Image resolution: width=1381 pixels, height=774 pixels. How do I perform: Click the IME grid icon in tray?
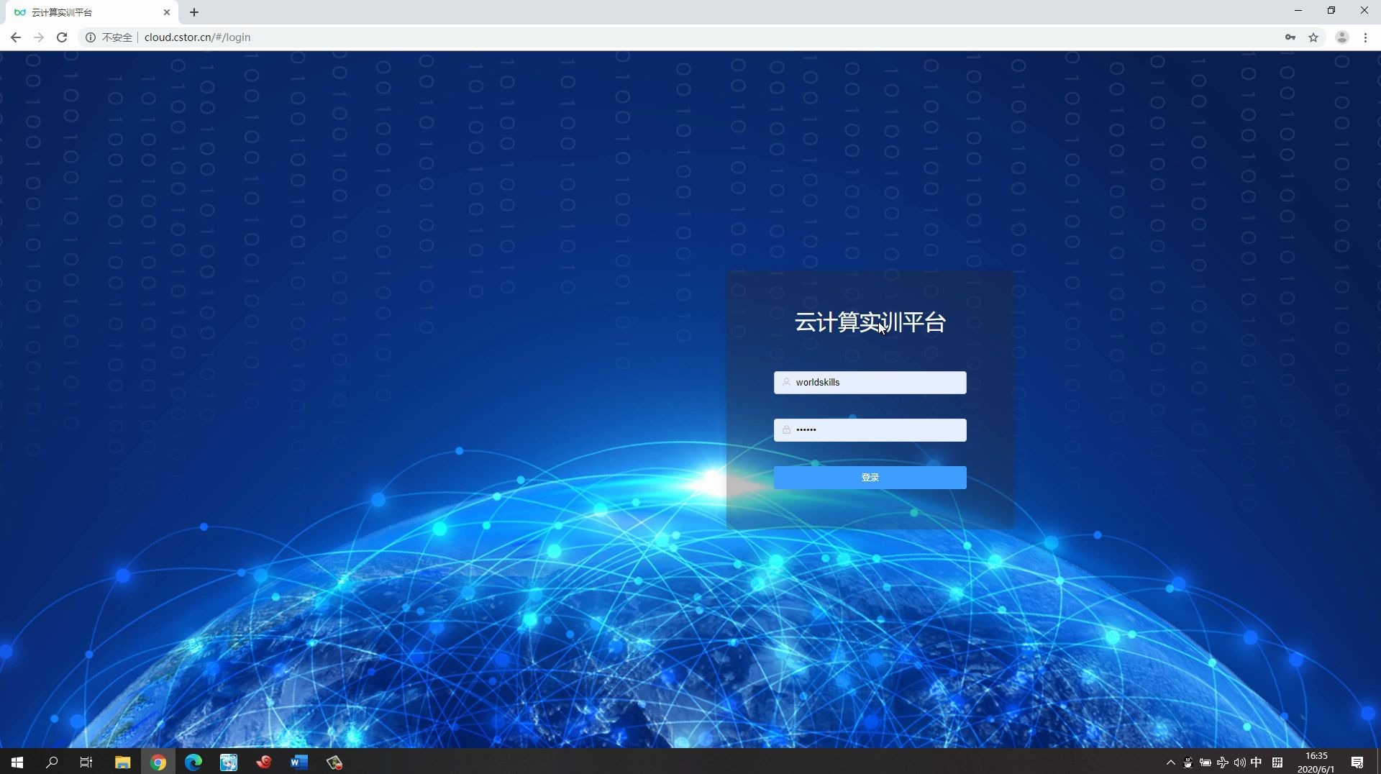[x=1277, y=762]
